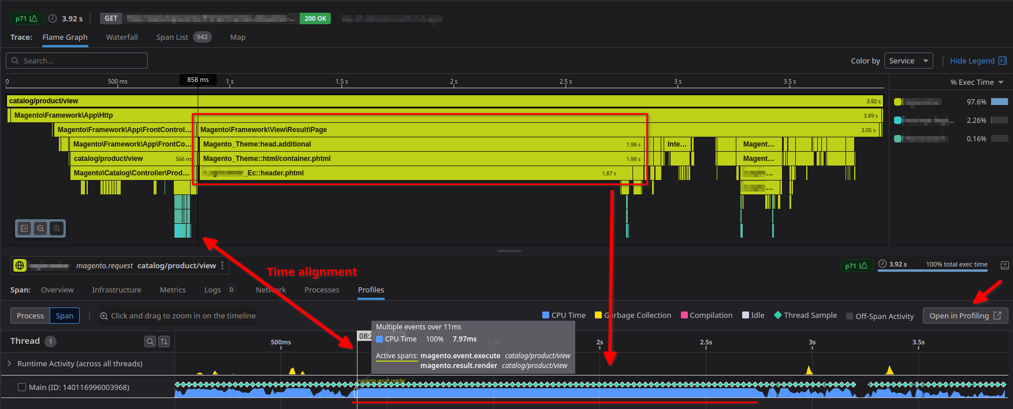The image size is (1013, 409).
Task: Sort threads using the arrows icon
Action: coord(164,342)
